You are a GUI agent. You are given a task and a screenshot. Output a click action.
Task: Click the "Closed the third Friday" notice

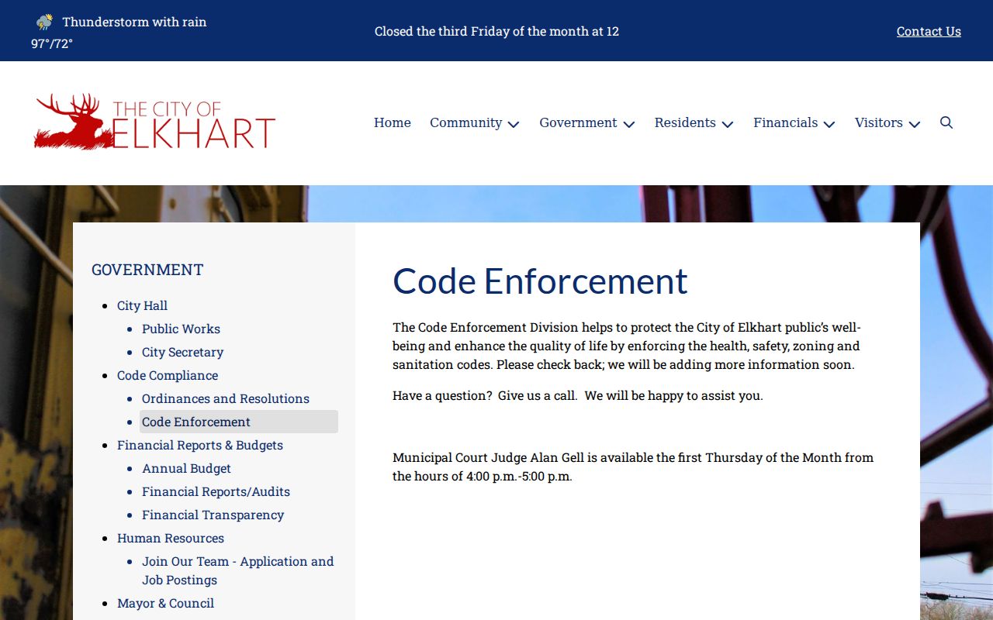click(496, 31)
